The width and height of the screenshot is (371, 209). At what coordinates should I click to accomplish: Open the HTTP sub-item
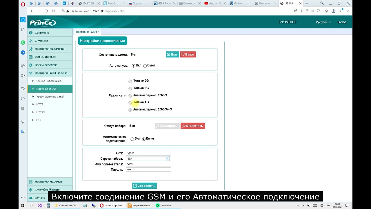tap(40, 105)
